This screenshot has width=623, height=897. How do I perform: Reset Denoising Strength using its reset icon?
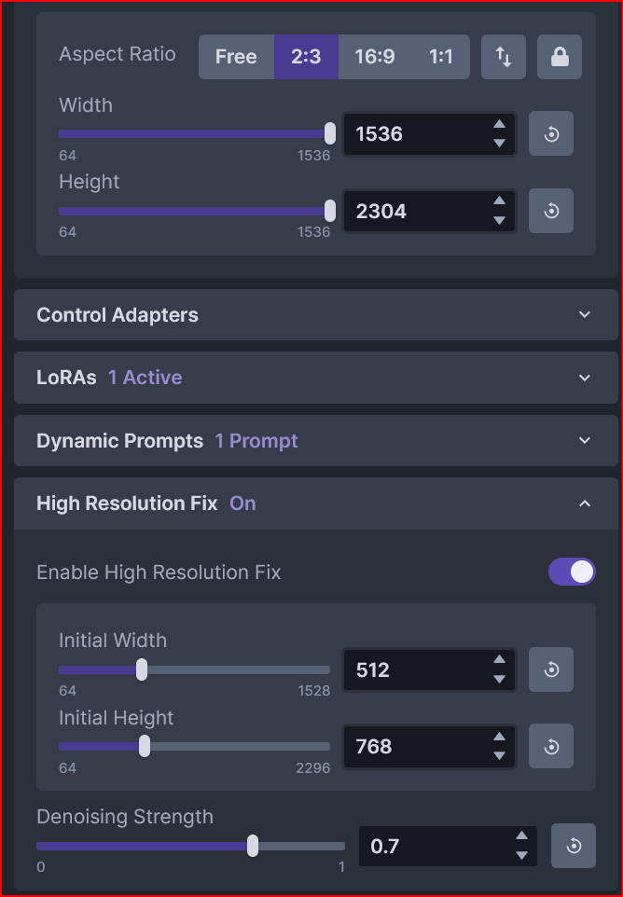pos(573,846)
